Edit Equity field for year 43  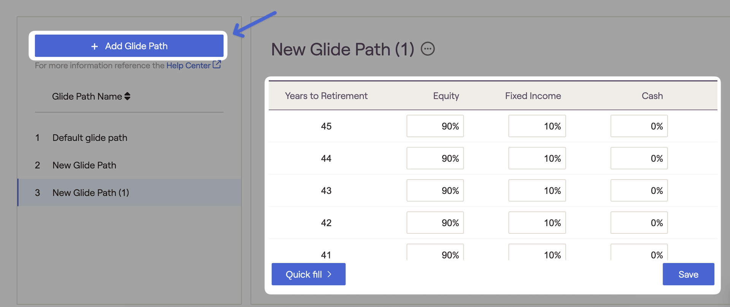coord(435,190)
